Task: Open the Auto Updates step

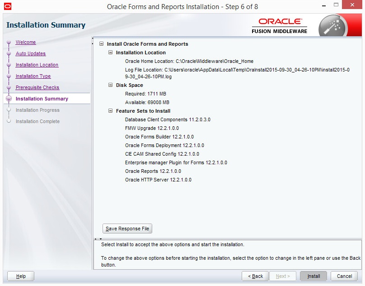Action: (31, 53)
